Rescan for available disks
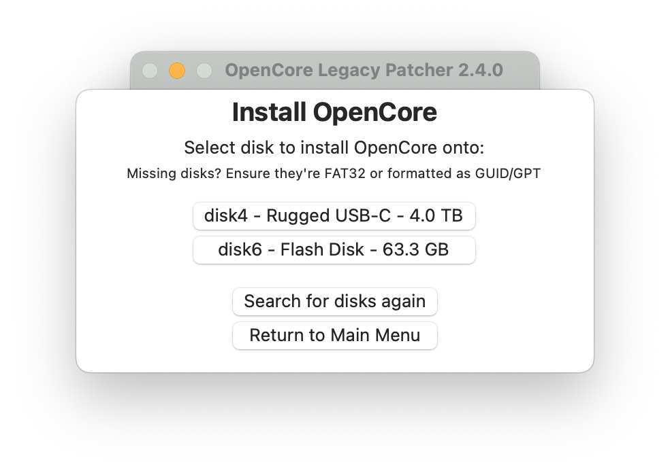Viewport: 670px width, 473px height. click(x=334, y=301)
